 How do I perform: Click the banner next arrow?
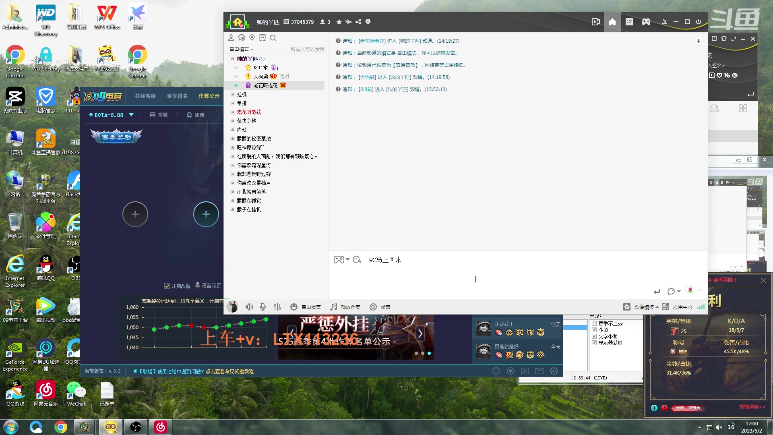point(420,333)
